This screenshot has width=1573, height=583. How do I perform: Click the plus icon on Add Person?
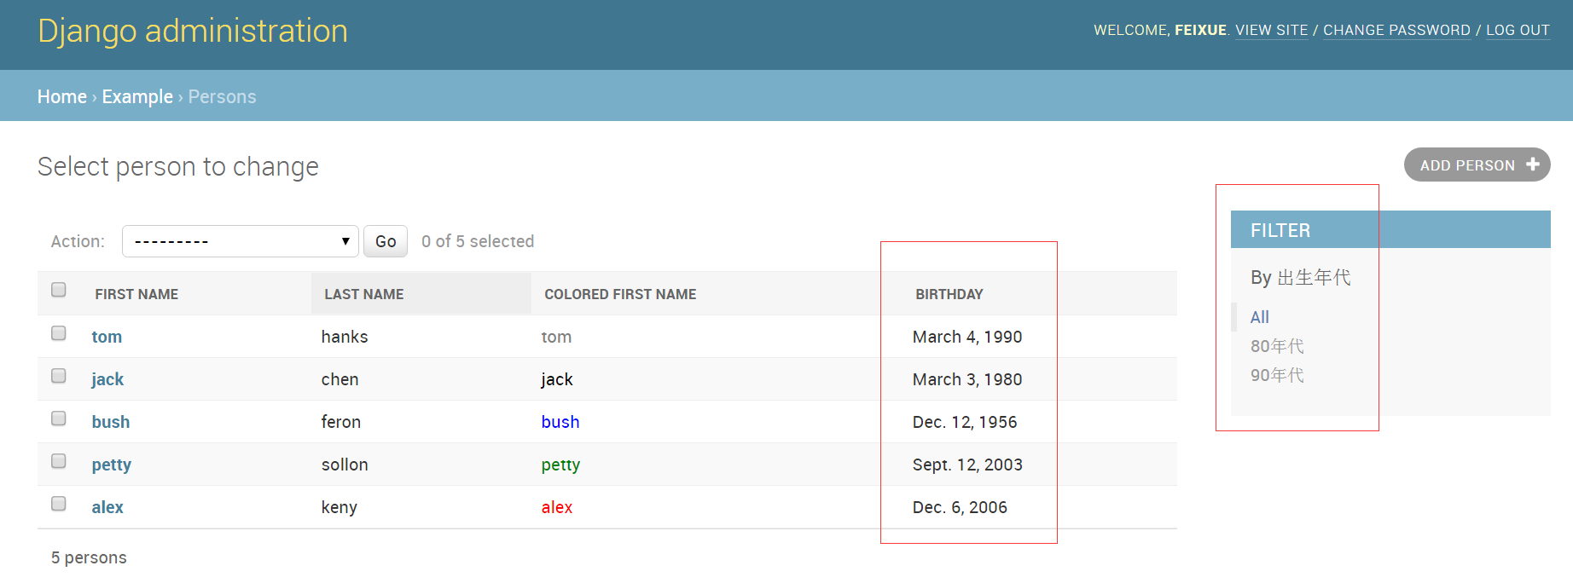(x=1533, y=165)
